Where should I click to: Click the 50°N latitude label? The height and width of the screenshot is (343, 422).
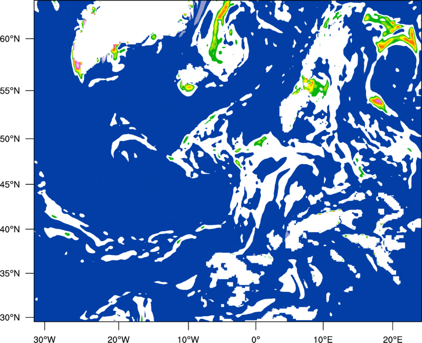pos(10,139)
